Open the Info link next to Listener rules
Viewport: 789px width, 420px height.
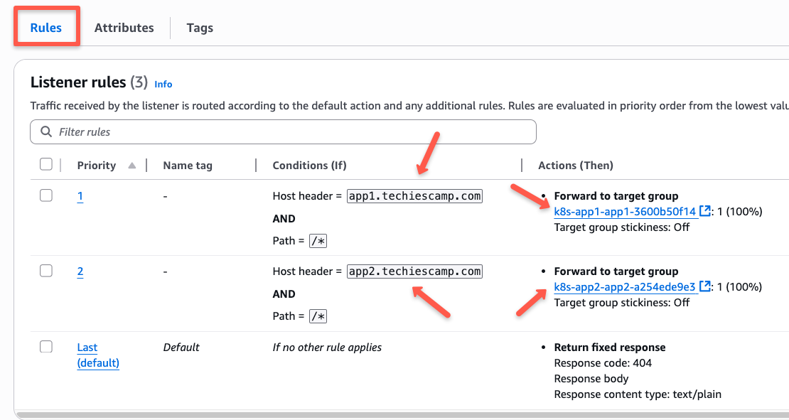[x=163, y=84]
